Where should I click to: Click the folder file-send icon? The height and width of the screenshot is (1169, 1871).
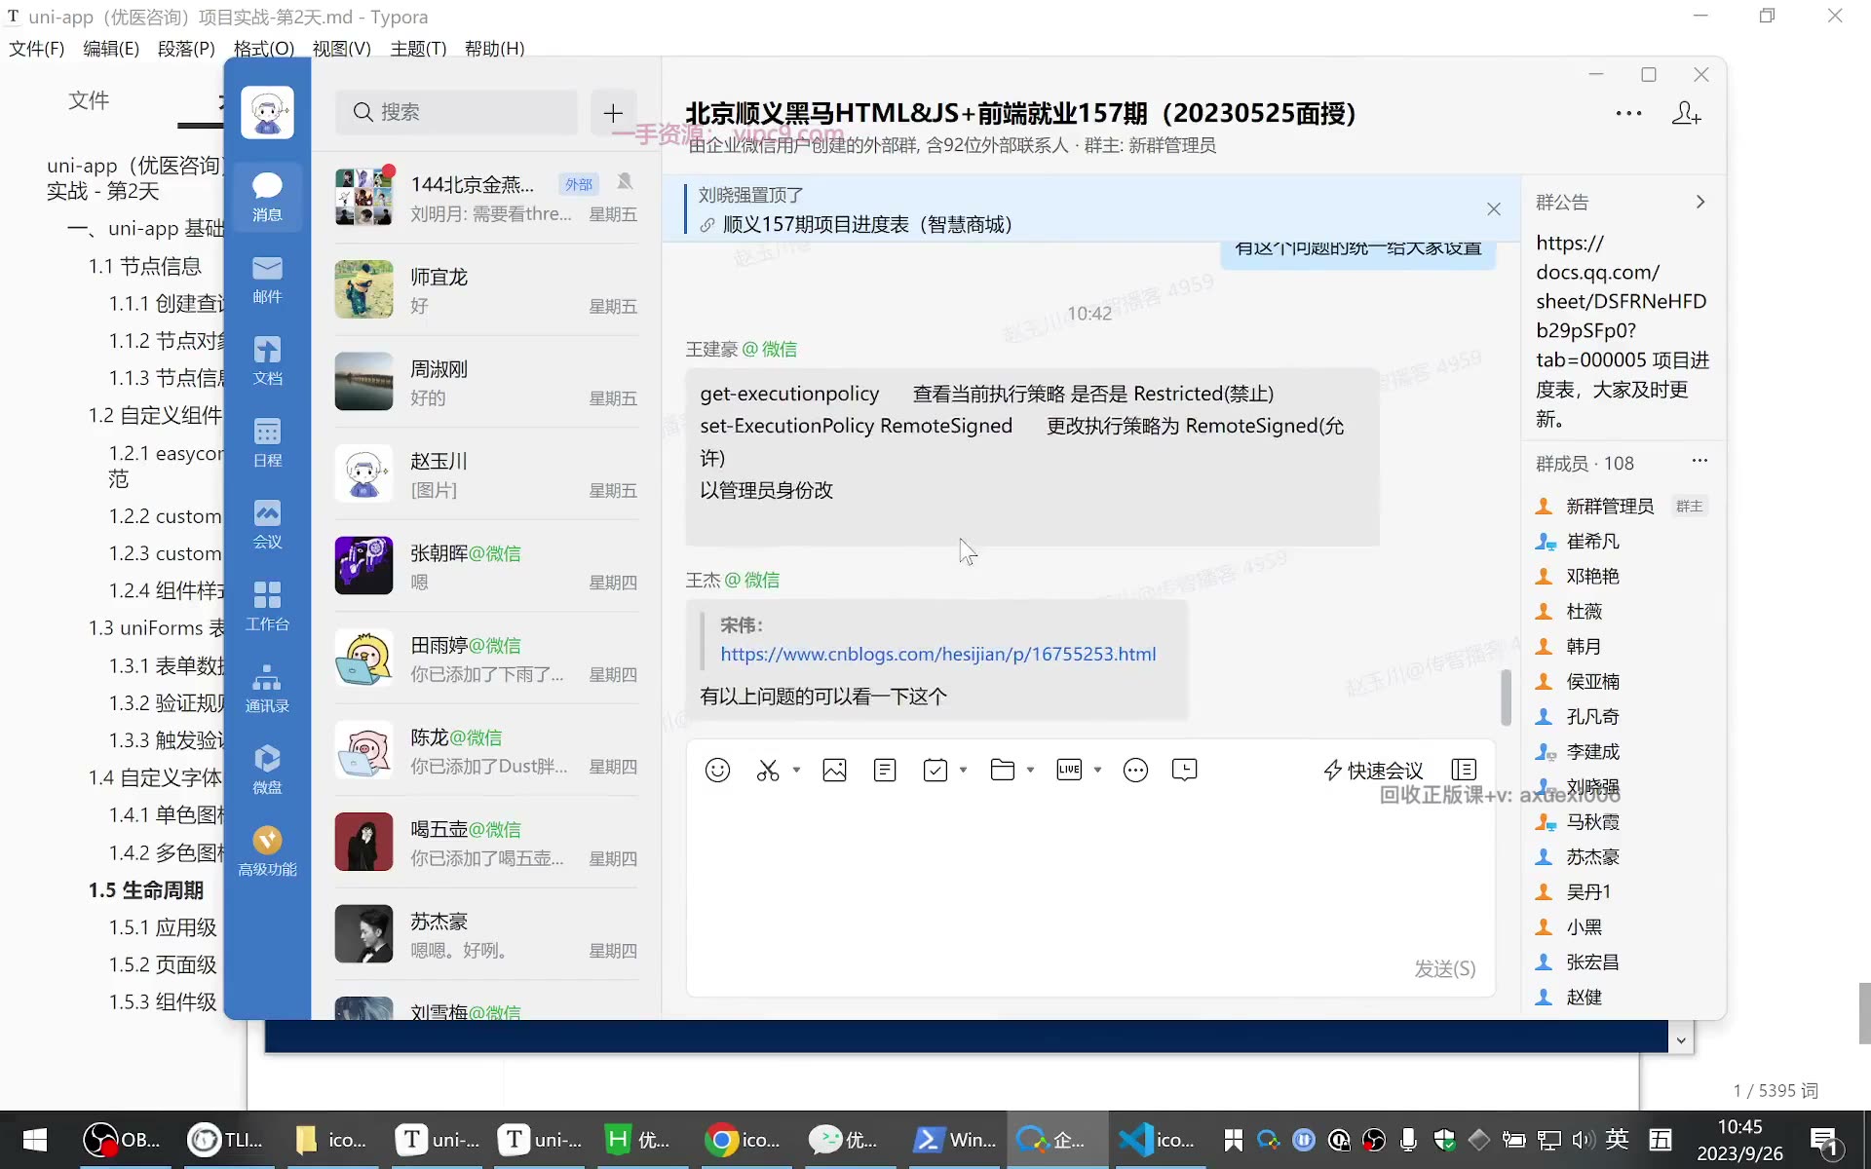click(1002, 771)
